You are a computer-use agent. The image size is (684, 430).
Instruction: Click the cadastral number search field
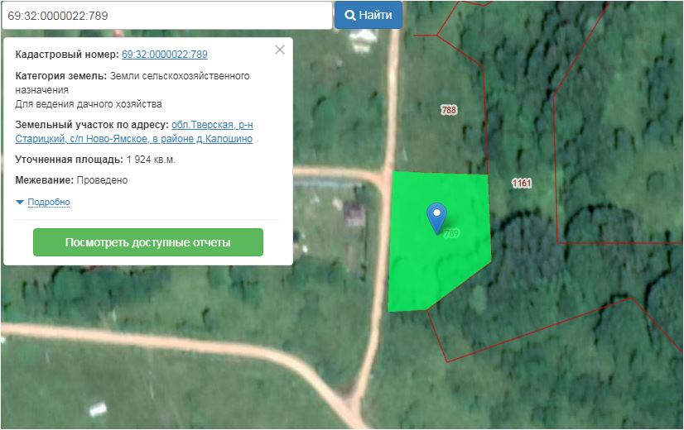[167, 16]
